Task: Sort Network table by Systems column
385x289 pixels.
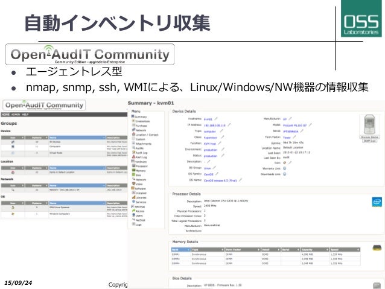Action: (37, 185)
